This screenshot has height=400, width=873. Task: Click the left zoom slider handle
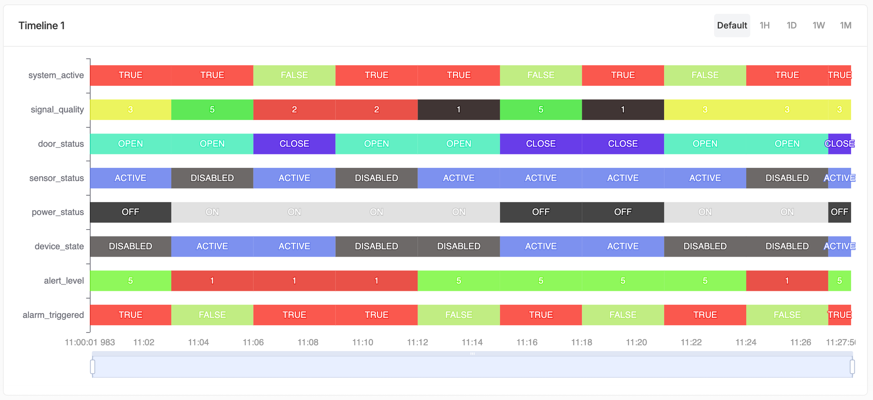click(x=92, y=367)
